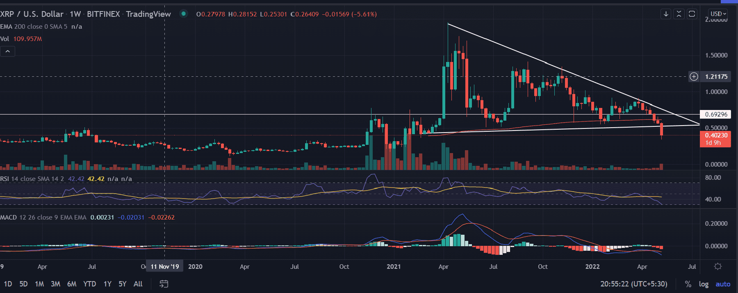This screenshot has width=738, height=293.
Task: Toggle auto price scaling
Action: (722, 284)
